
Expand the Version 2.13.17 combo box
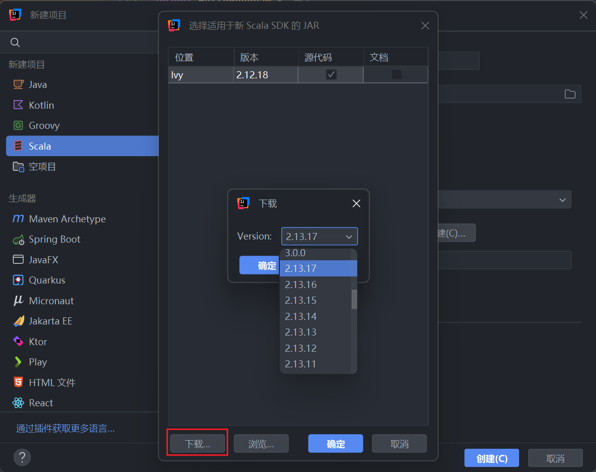coord(319,237)
